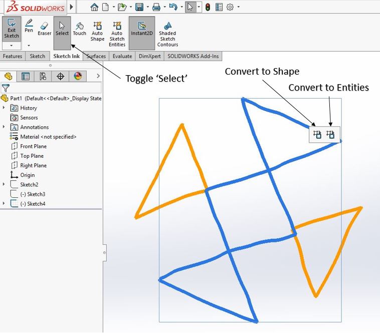The width and height of the screenshot is (380, 333).
Task: Expand the SOLIDWORKS menu flyout arrow
Action: tap(72, 7)
